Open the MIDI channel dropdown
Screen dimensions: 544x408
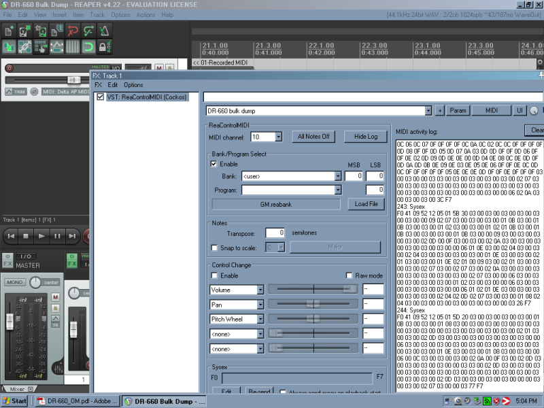(x=278, y=137)
